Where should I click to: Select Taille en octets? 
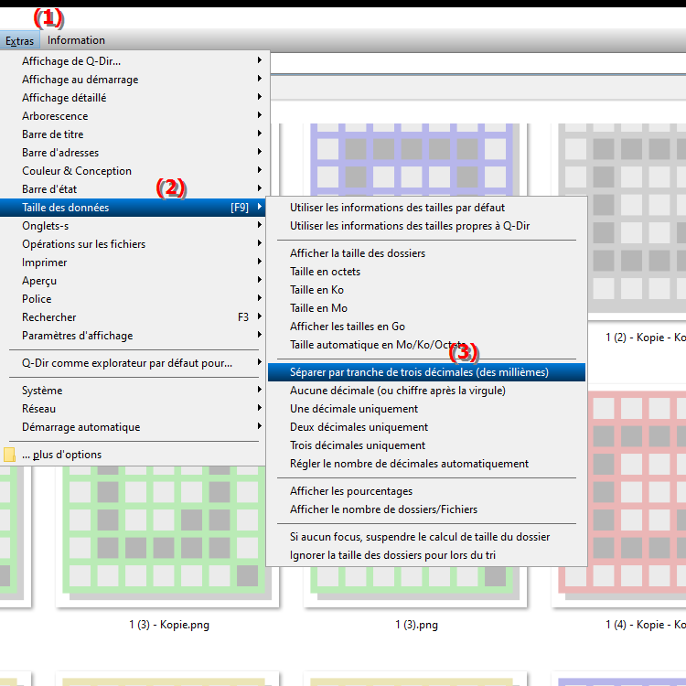tap(426, 272)
